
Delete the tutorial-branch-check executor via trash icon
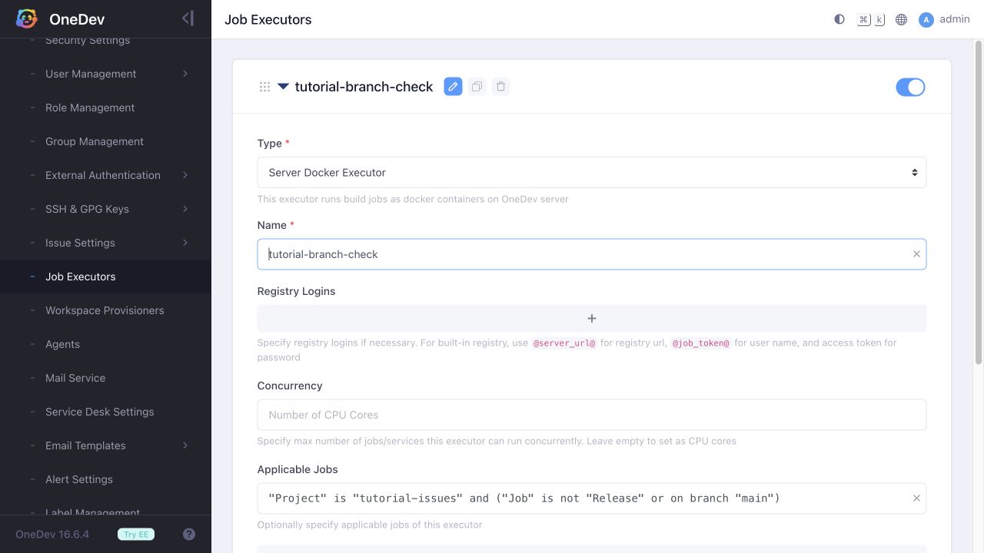click(x=500, y=87)
